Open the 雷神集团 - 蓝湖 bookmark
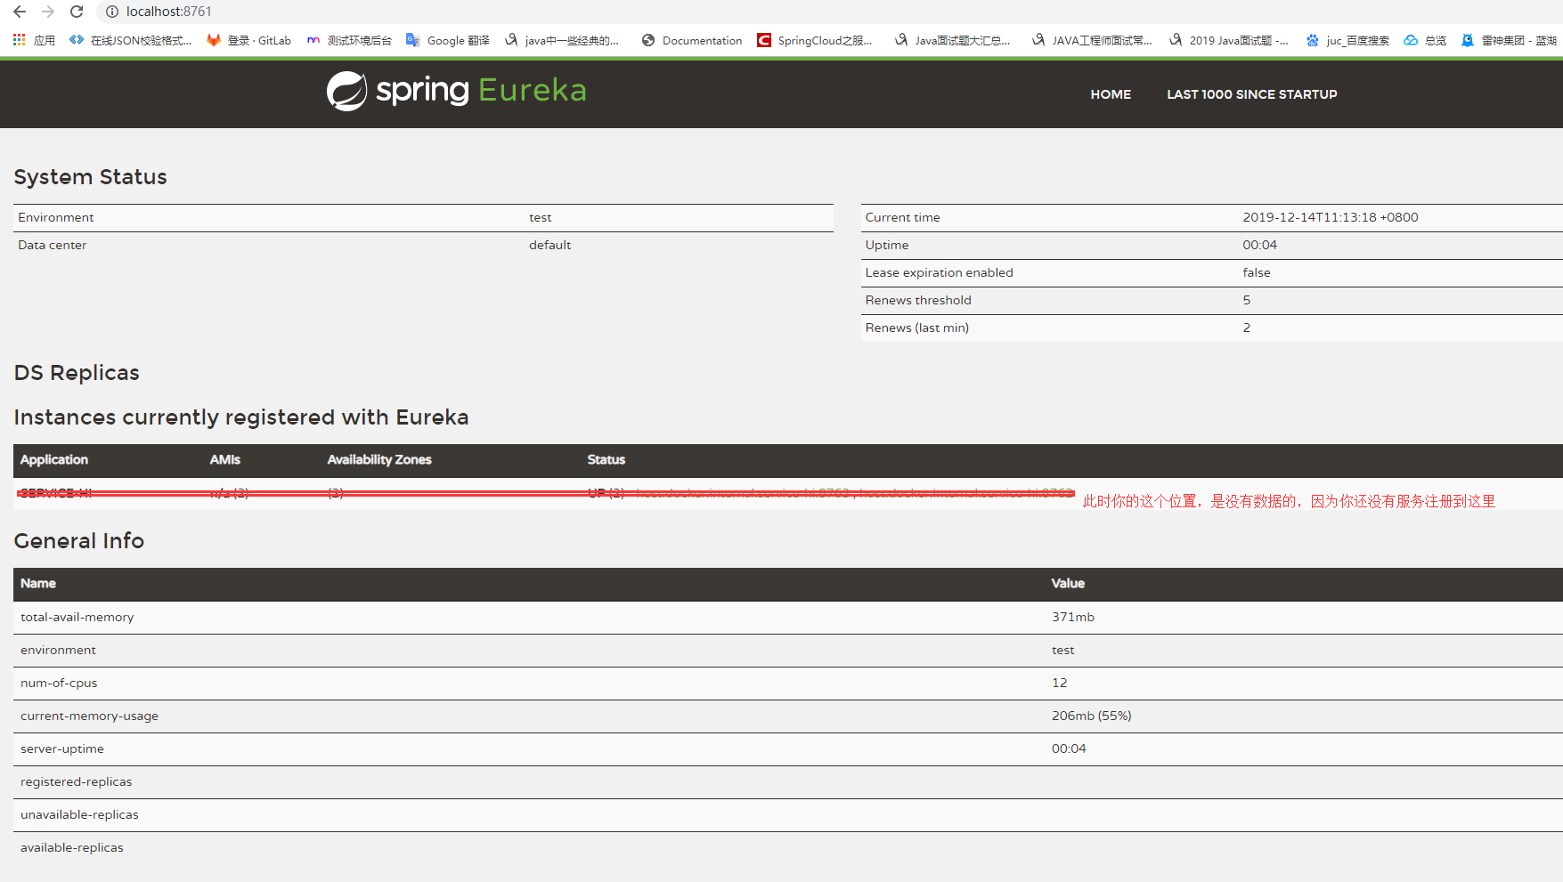1563x882 pixels. click(x=1509, y=40)
